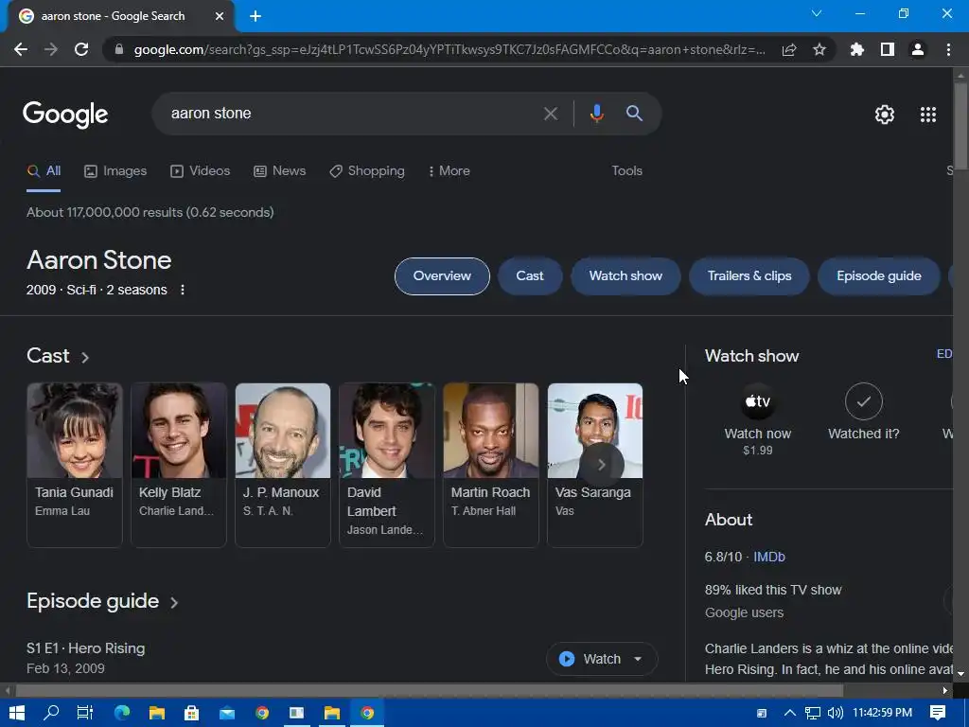Open Windows taskbar search

pos(51,713)
